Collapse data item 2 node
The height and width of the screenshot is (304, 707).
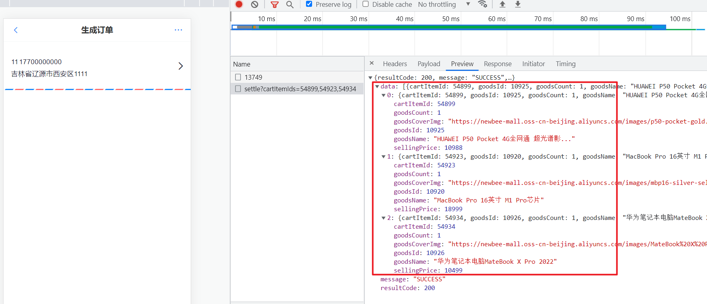[x=383, y=218]
